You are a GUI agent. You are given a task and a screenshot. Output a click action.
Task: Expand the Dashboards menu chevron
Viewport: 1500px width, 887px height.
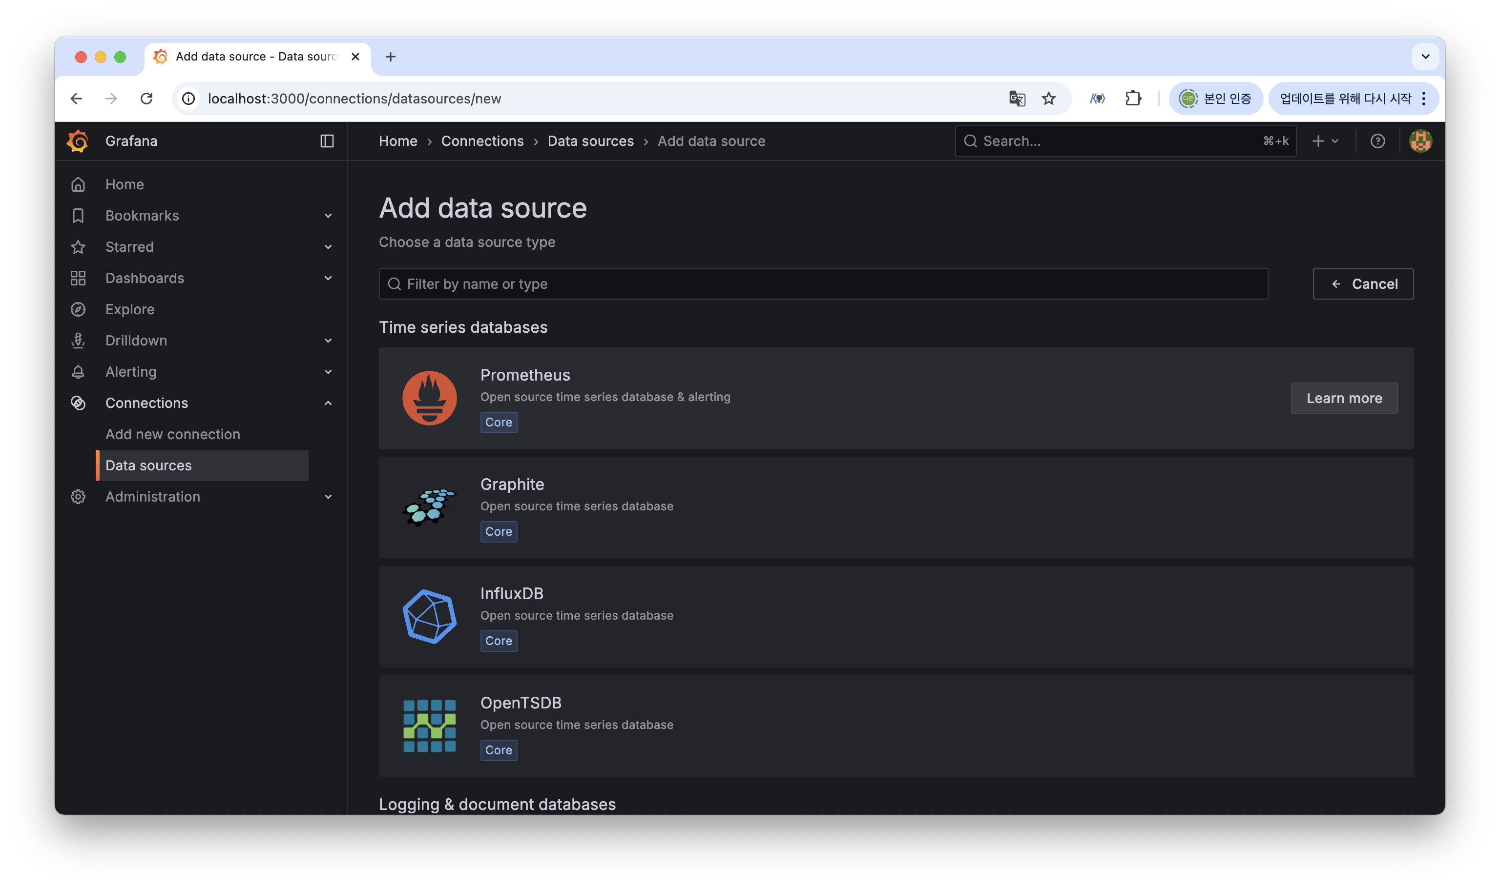328,278
